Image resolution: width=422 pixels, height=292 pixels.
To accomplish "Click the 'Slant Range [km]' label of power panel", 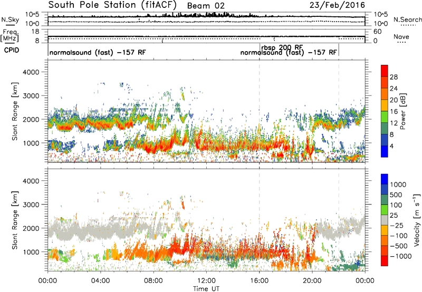I will [x=15, y=111].
